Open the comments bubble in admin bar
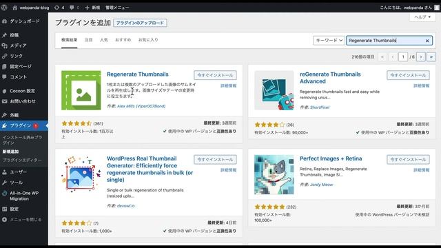441x248 pixels. tap(74, 8)
